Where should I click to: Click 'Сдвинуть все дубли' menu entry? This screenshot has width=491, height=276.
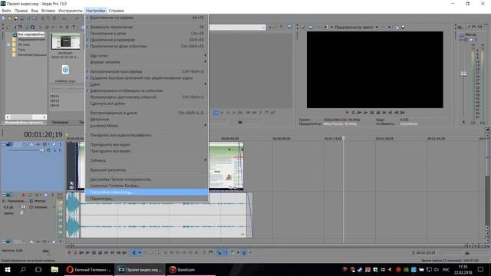click(x=147, y=103)
